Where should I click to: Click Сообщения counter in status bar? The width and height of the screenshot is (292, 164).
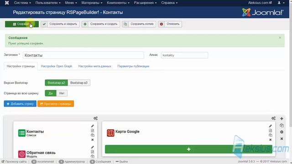(100, 162)
